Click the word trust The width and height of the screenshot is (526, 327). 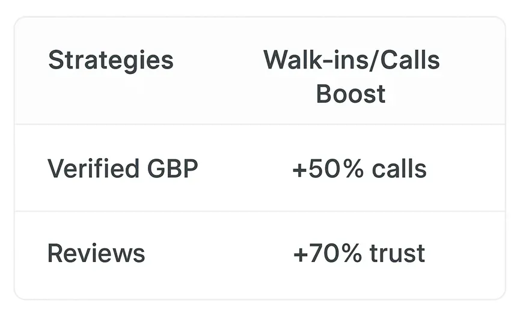[x=397, y=253]
